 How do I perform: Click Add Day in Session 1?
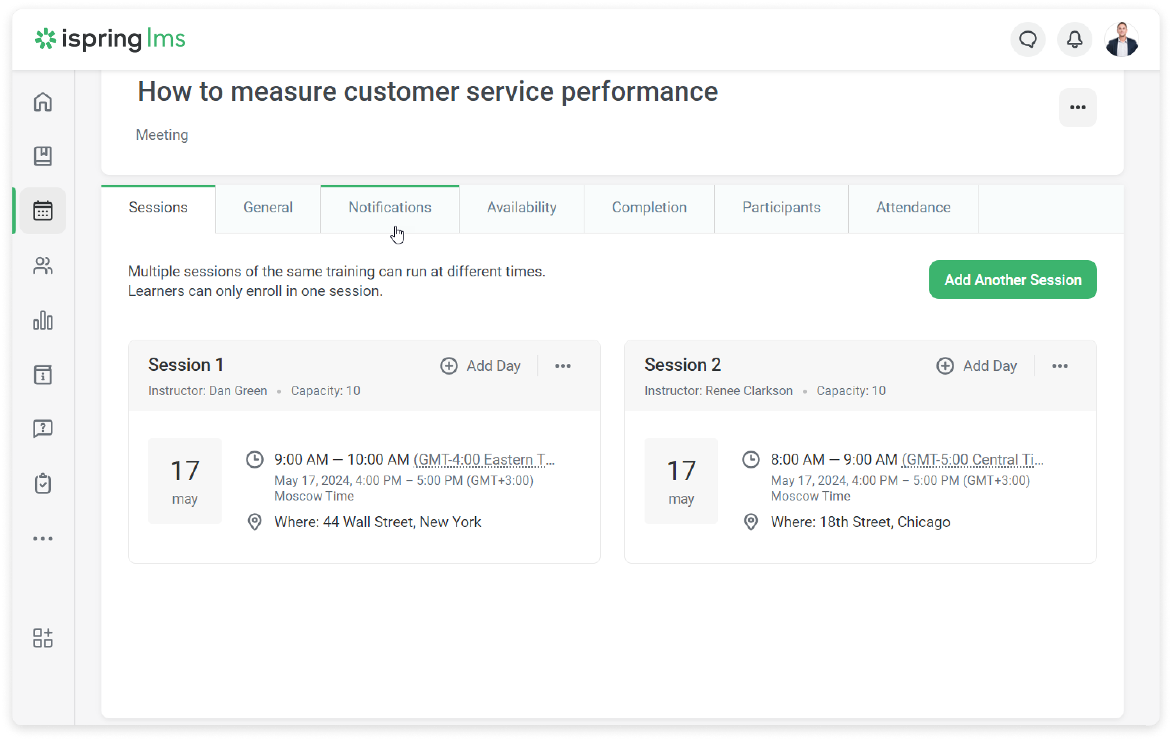(x=480, y=366)
